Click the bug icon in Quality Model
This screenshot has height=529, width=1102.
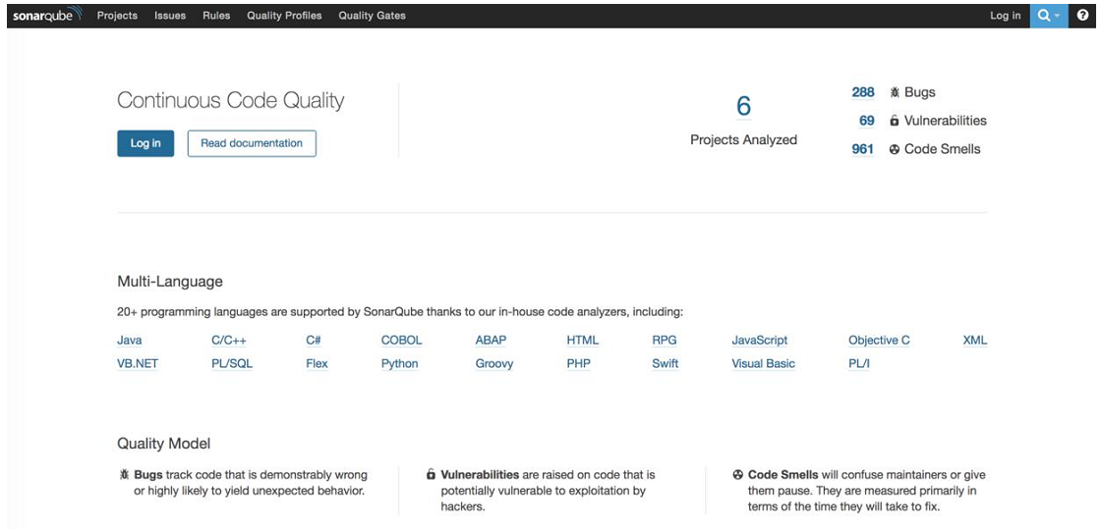(x=125, y=475)
